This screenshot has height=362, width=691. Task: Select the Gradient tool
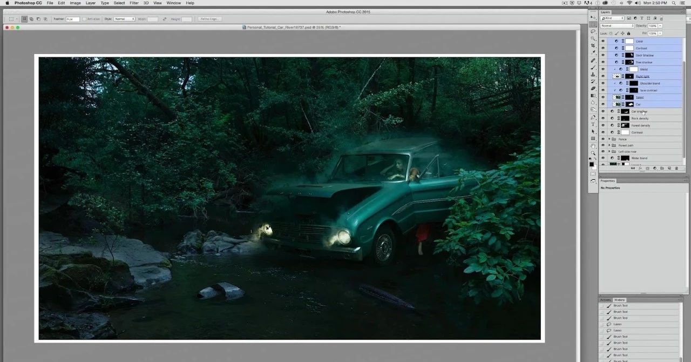click(x=593, y=95)
